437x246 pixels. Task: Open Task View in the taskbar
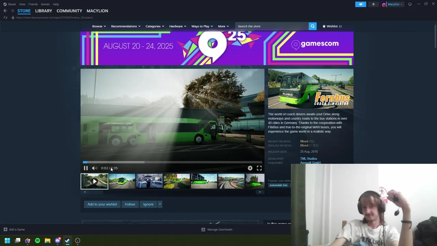(18, 241)
